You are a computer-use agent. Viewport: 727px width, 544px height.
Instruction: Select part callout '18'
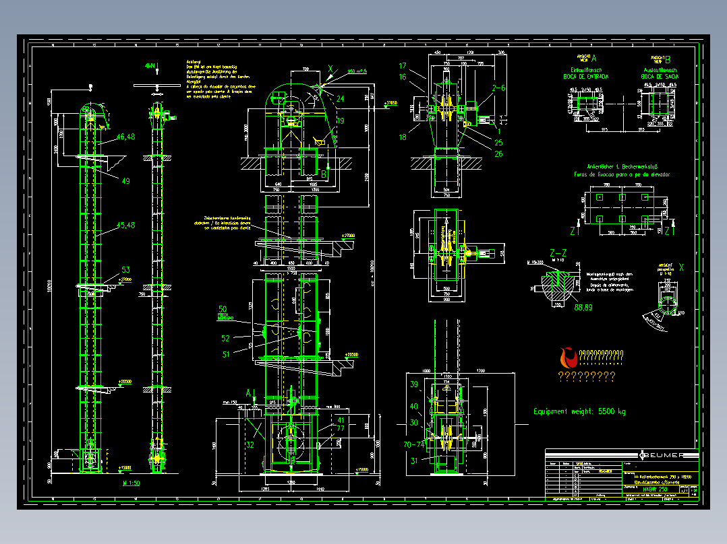[x=403, y=137]
